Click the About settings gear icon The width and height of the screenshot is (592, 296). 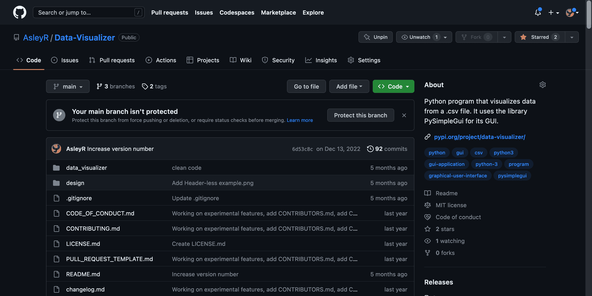pyautogui.click(x=542, y=85)
